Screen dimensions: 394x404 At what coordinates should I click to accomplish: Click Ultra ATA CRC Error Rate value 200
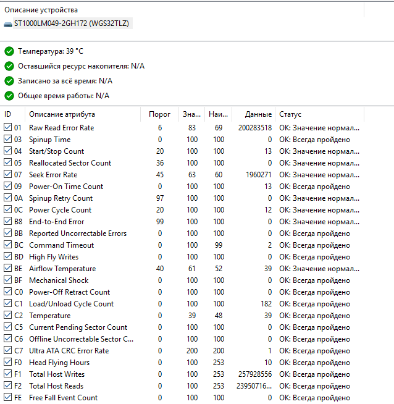(x=192, y=351)
